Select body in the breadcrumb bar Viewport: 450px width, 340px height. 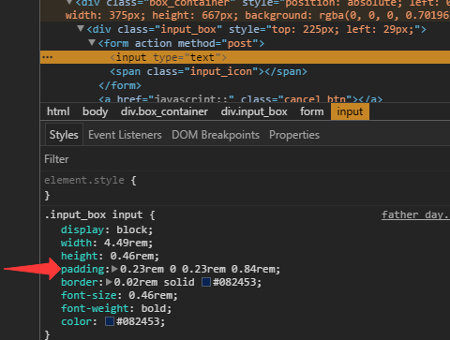(x=96, y=111)
